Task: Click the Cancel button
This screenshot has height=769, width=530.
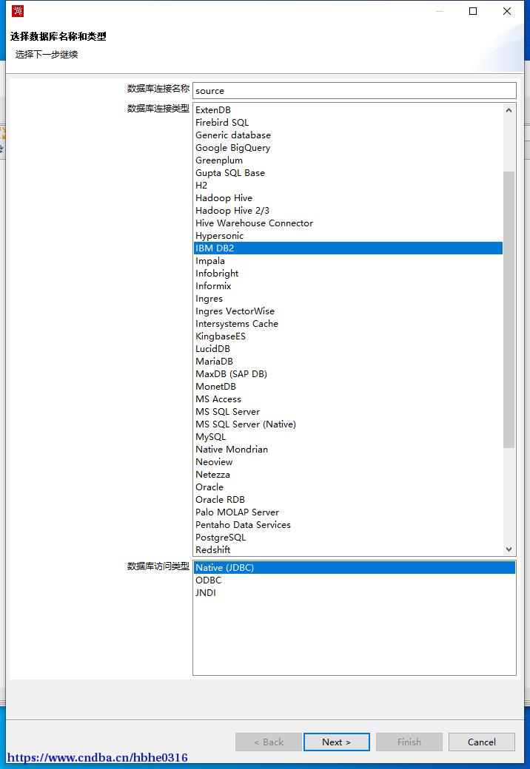Action: [x=481, y=742]
